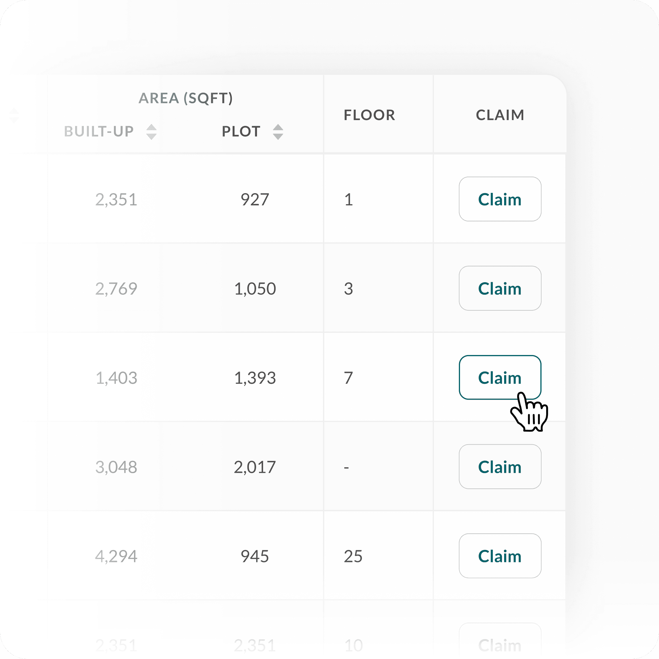
Task: Claim the property on floor 3
Action: click(x=500, y=288)
